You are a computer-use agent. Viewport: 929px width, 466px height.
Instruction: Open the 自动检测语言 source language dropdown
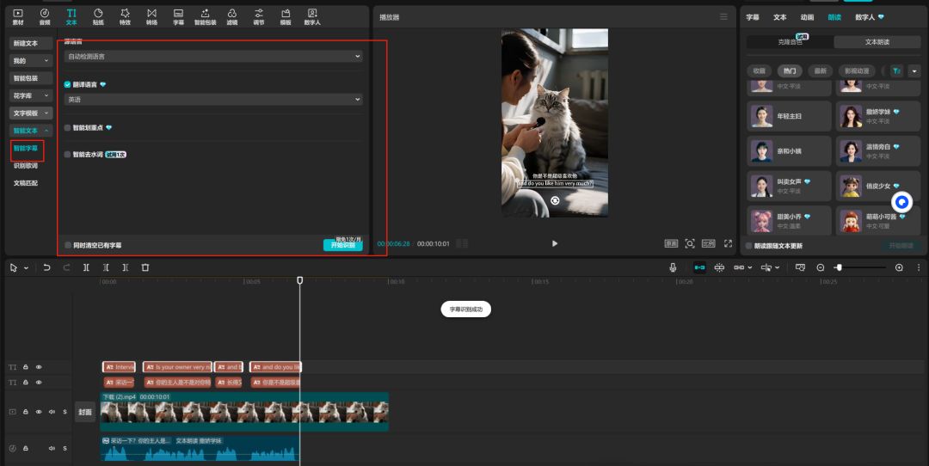point(213,56)
